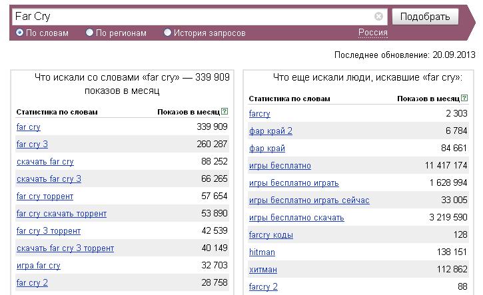Open the 'скачать far cry' link
Screen dimensions: 483x295
click(x=45, y=162)
